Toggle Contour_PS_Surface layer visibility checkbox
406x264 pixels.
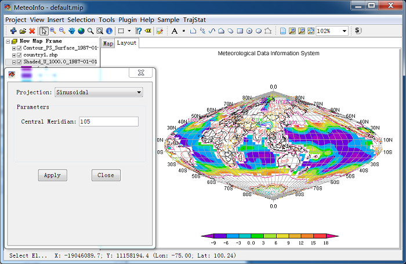pyautogui.click(x=19, y=48)
